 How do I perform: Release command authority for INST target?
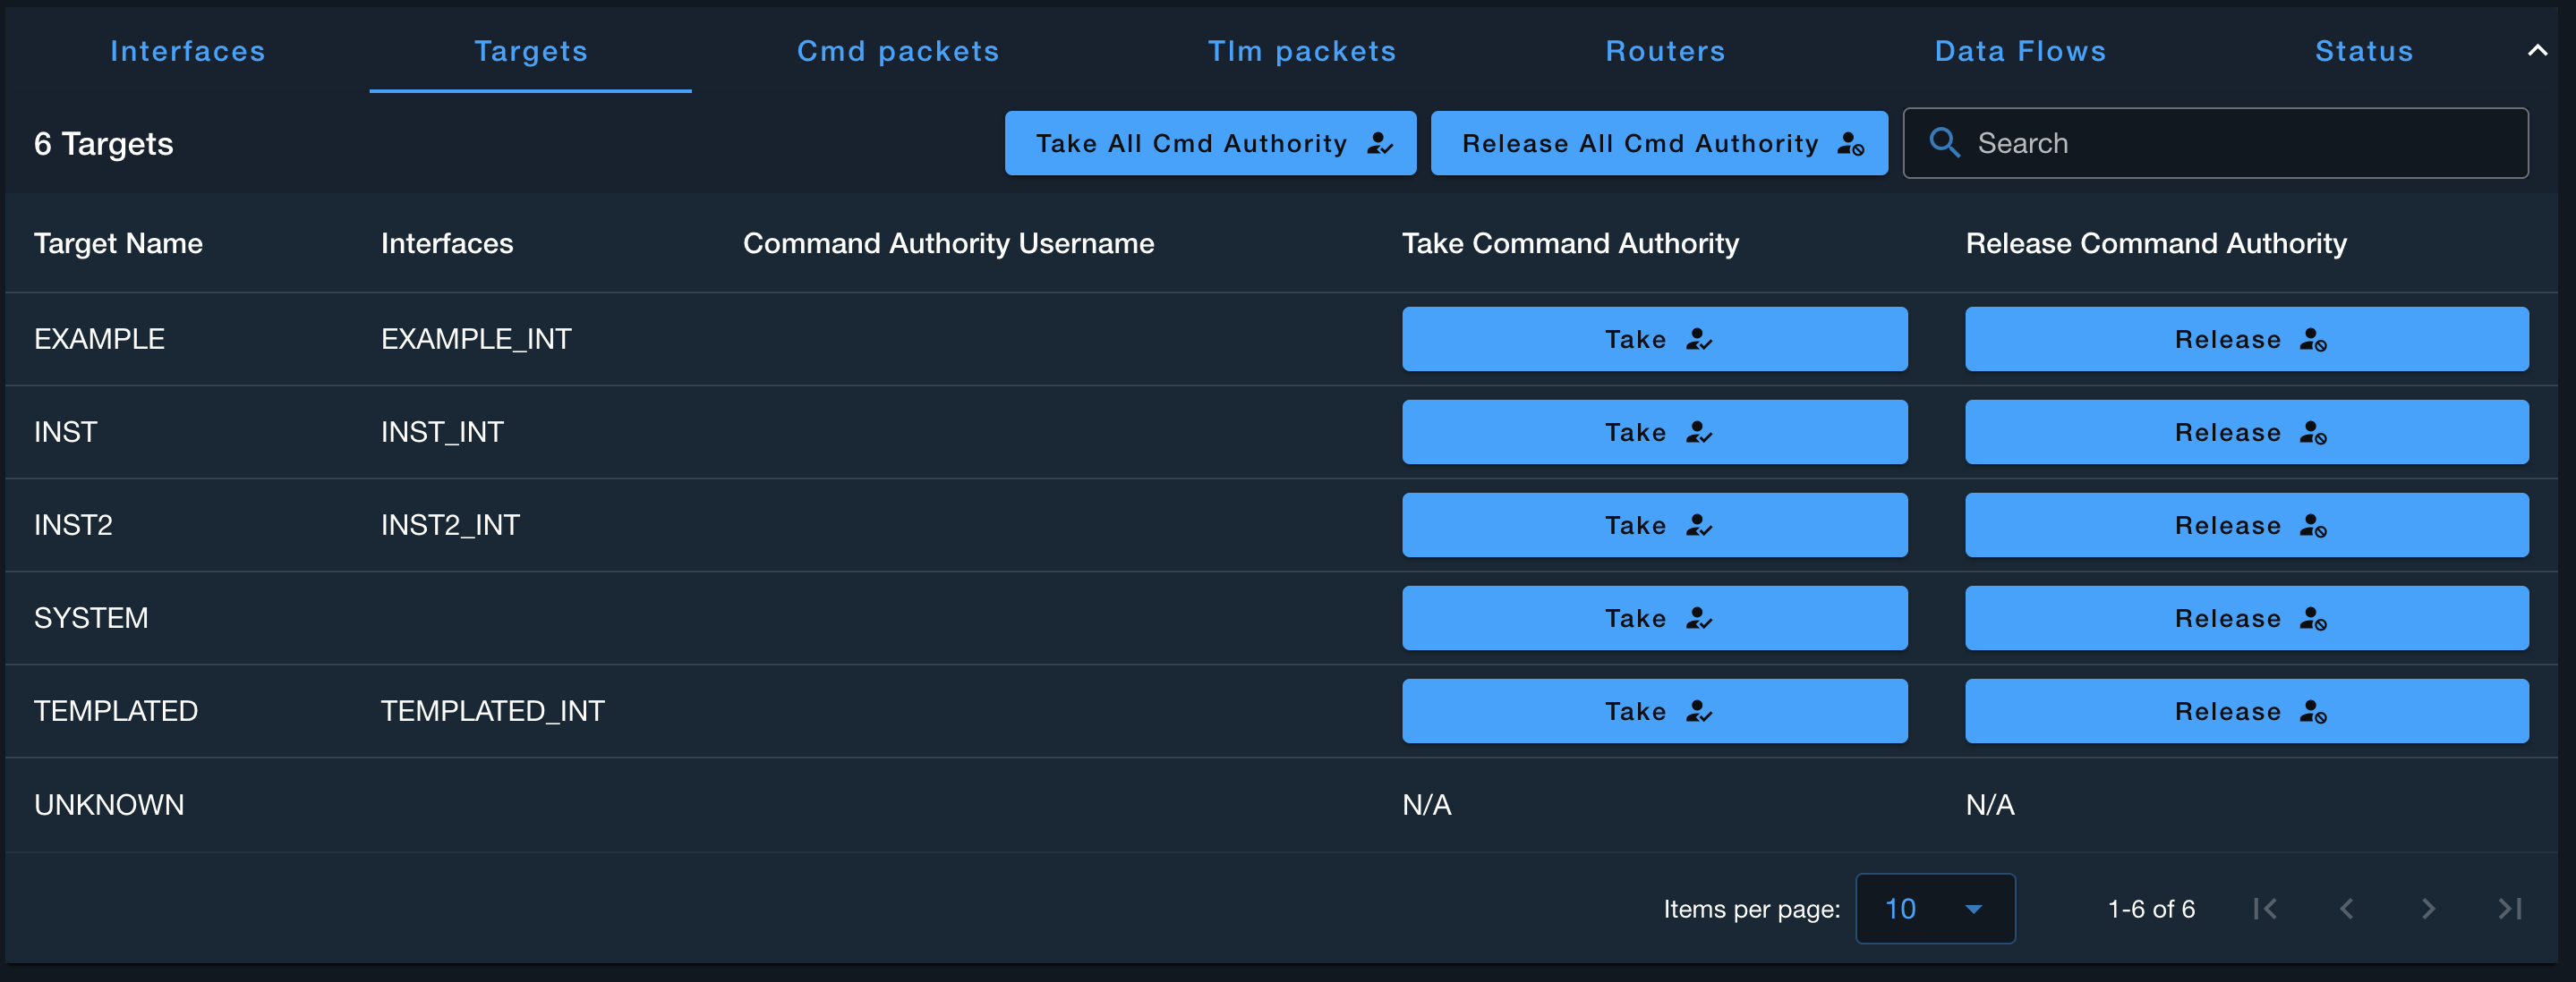coord(2246,432)
